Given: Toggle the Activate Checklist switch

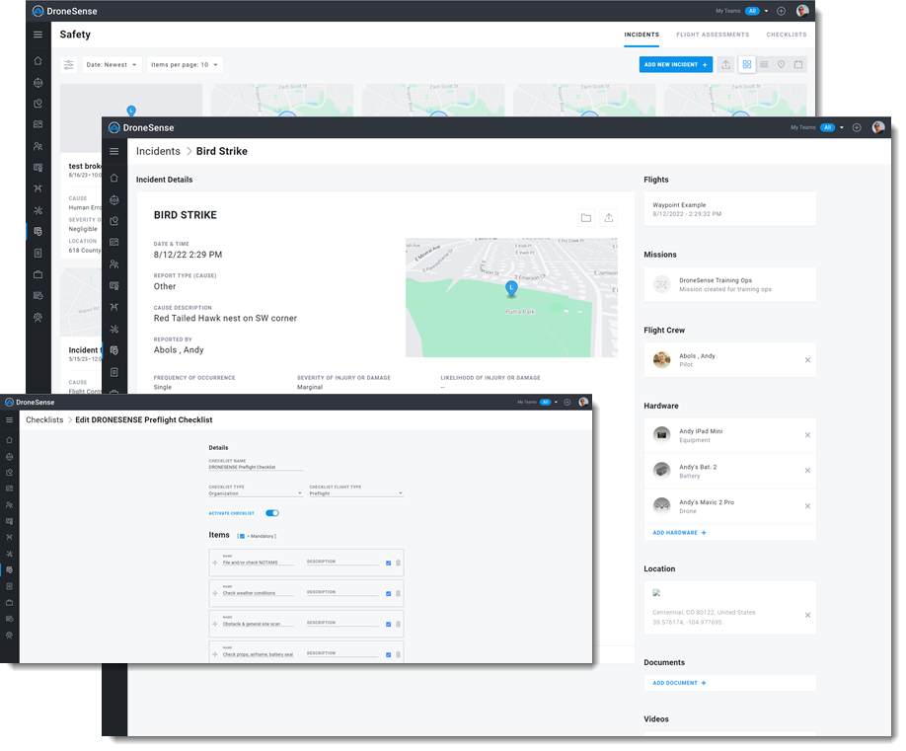Looking at the screenshot, I should (x=272, y=513).
